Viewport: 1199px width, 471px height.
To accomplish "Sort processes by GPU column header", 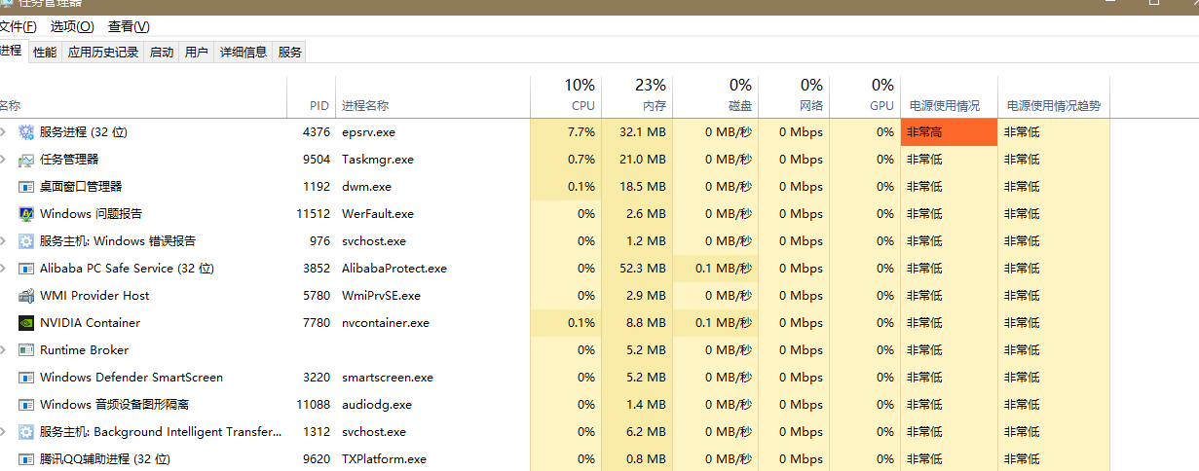I will pyautogui.click(x=865, y=97).
